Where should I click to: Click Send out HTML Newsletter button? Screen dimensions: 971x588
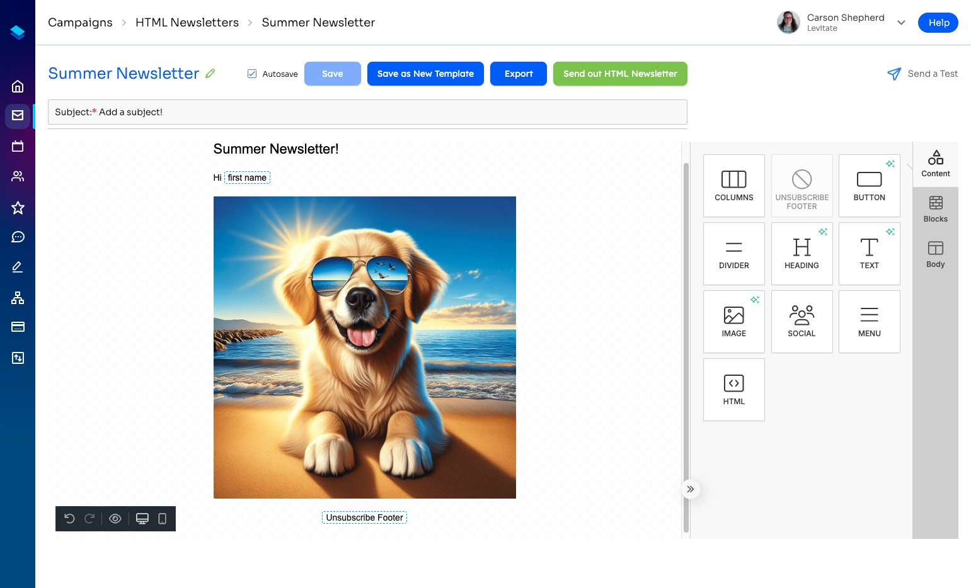click(x=620, y=74)
